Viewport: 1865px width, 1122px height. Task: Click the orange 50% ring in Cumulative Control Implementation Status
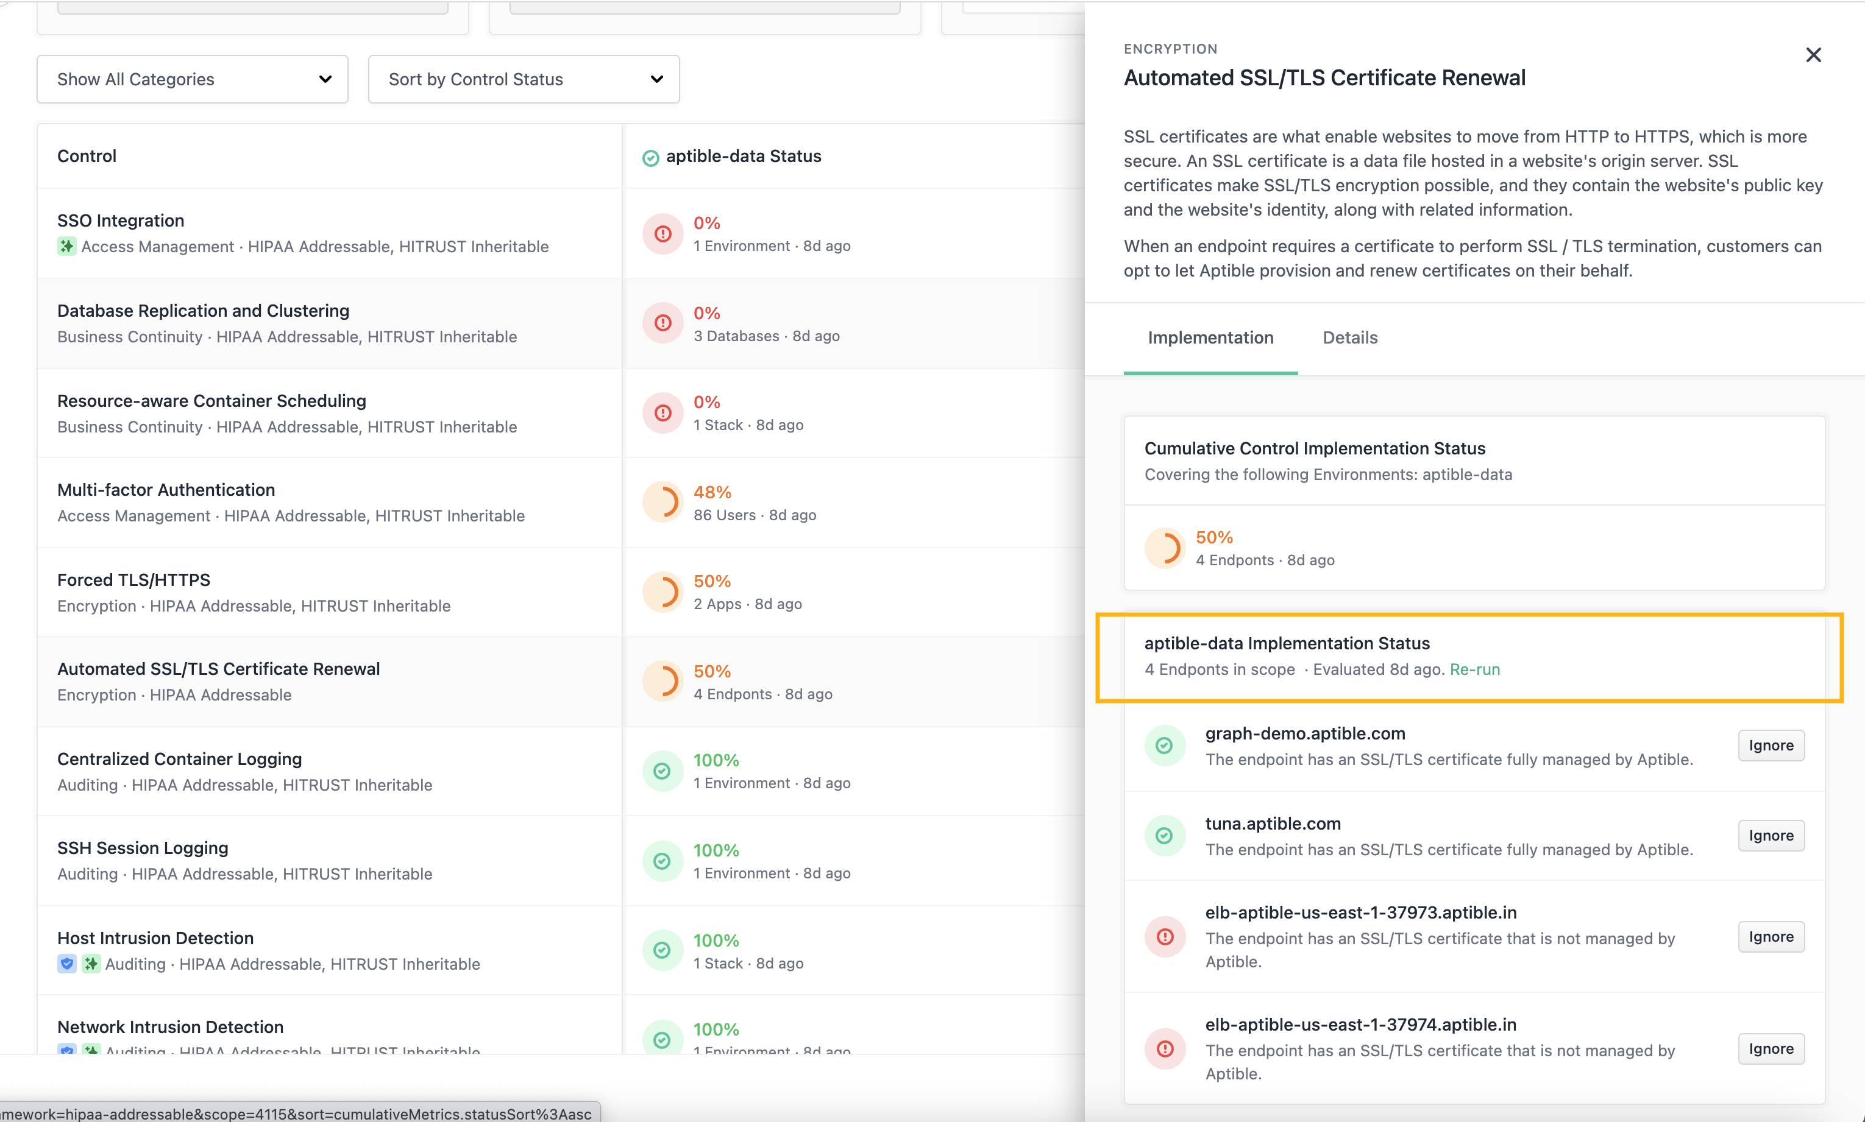click(1165, 548)
